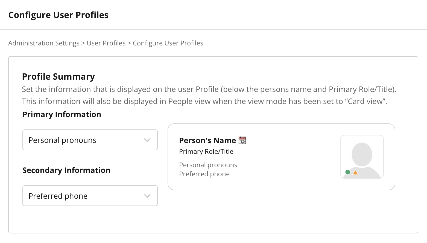Click the orange triangle warning indicator
Screen dimensions: 427x243
pos(355,172)
